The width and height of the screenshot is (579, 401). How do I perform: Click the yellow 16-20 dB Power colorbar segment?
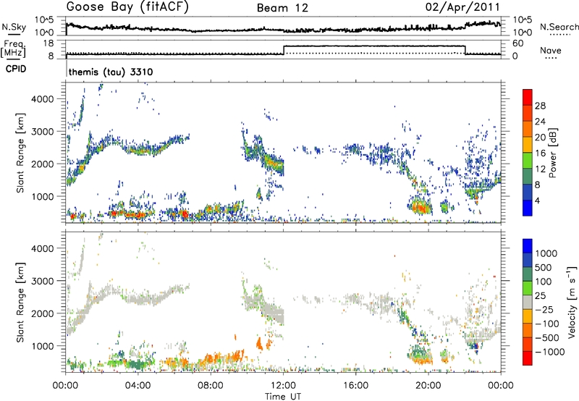tap(528, 144)
